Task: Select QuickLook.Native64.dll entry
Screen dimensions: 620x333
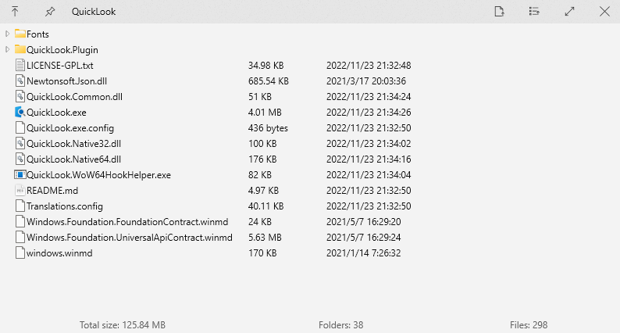Action: click(310, 159)
